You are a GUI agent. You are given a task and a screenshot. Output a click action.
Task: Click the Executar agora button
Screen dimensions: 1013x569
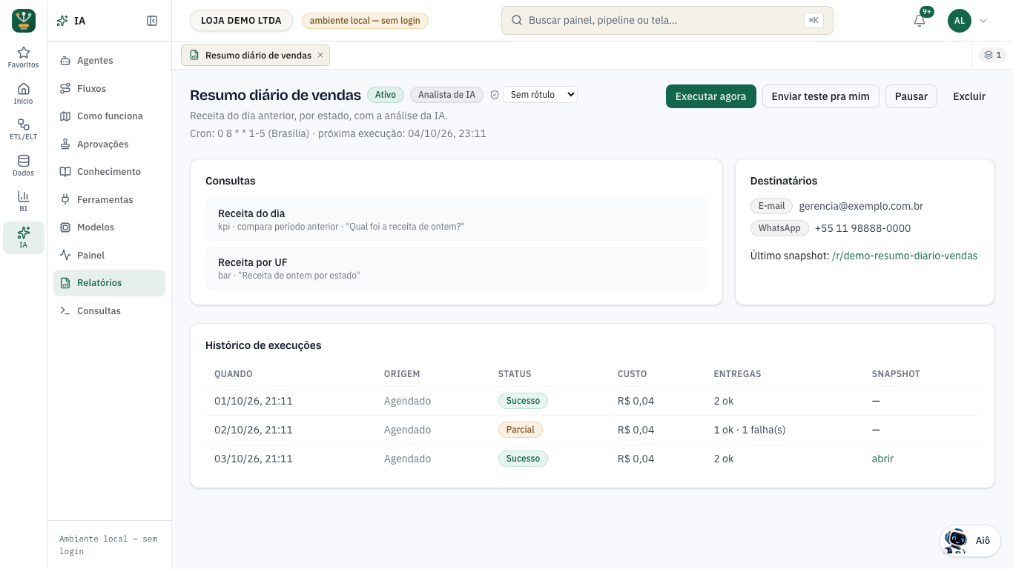710,96
